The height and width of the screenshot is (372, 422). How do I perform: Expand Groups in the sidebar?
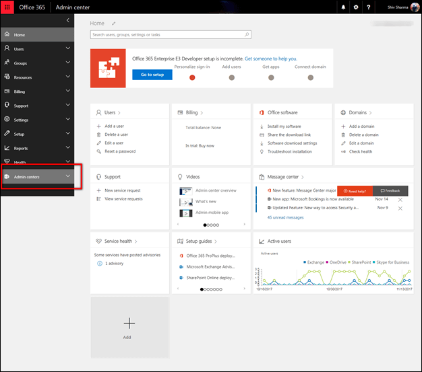(x=68, y=63)
